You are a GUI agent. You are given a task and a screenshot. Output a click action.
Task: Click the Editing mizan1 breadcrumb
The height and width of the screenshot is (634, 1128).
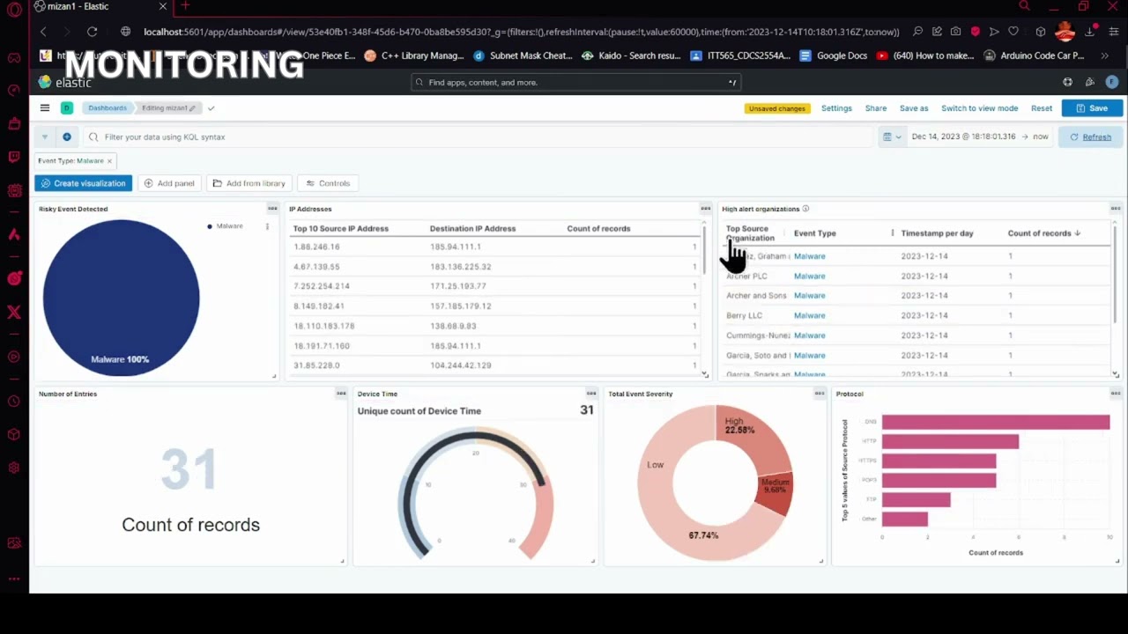click(x=167, y=107)
